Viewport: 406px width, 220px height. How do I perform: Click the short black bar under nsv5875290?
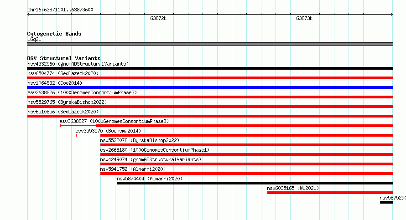(386, 202)
